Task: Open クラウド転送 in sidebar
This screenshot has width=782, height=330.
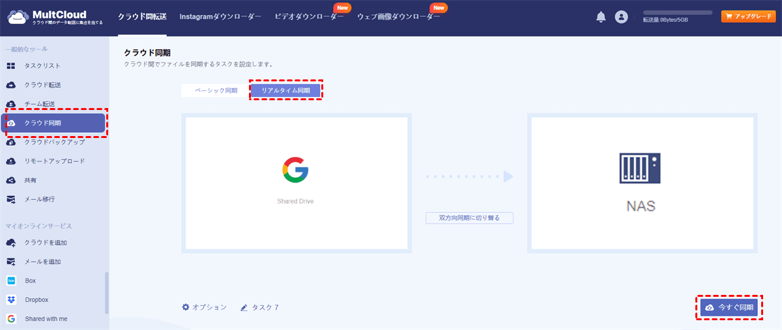Action: pyautogui.click(x=42, y=85)
